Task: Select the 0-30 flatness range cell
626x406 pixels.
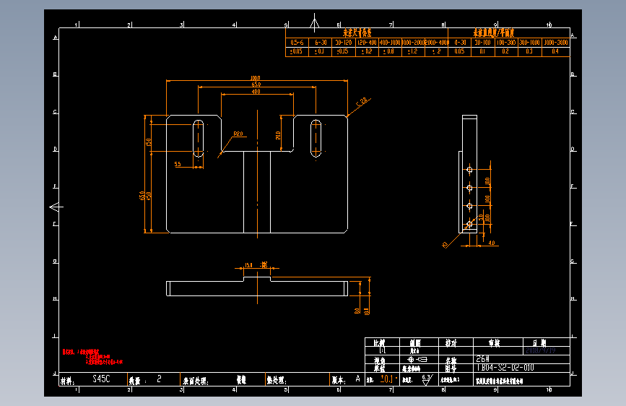Action: (x=460, y=43)
